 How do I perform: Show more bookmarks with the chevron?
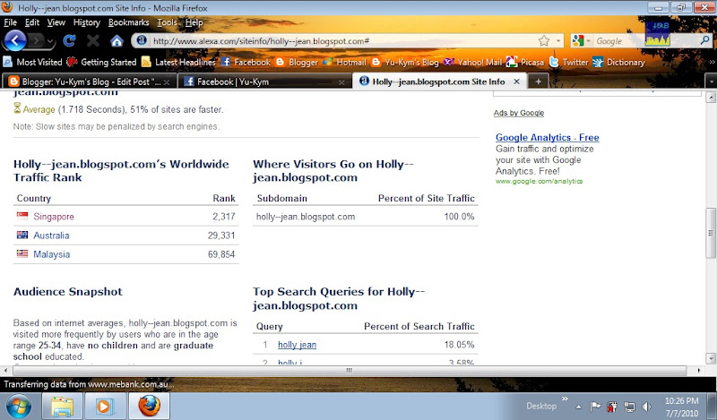[x=712, y=62]
